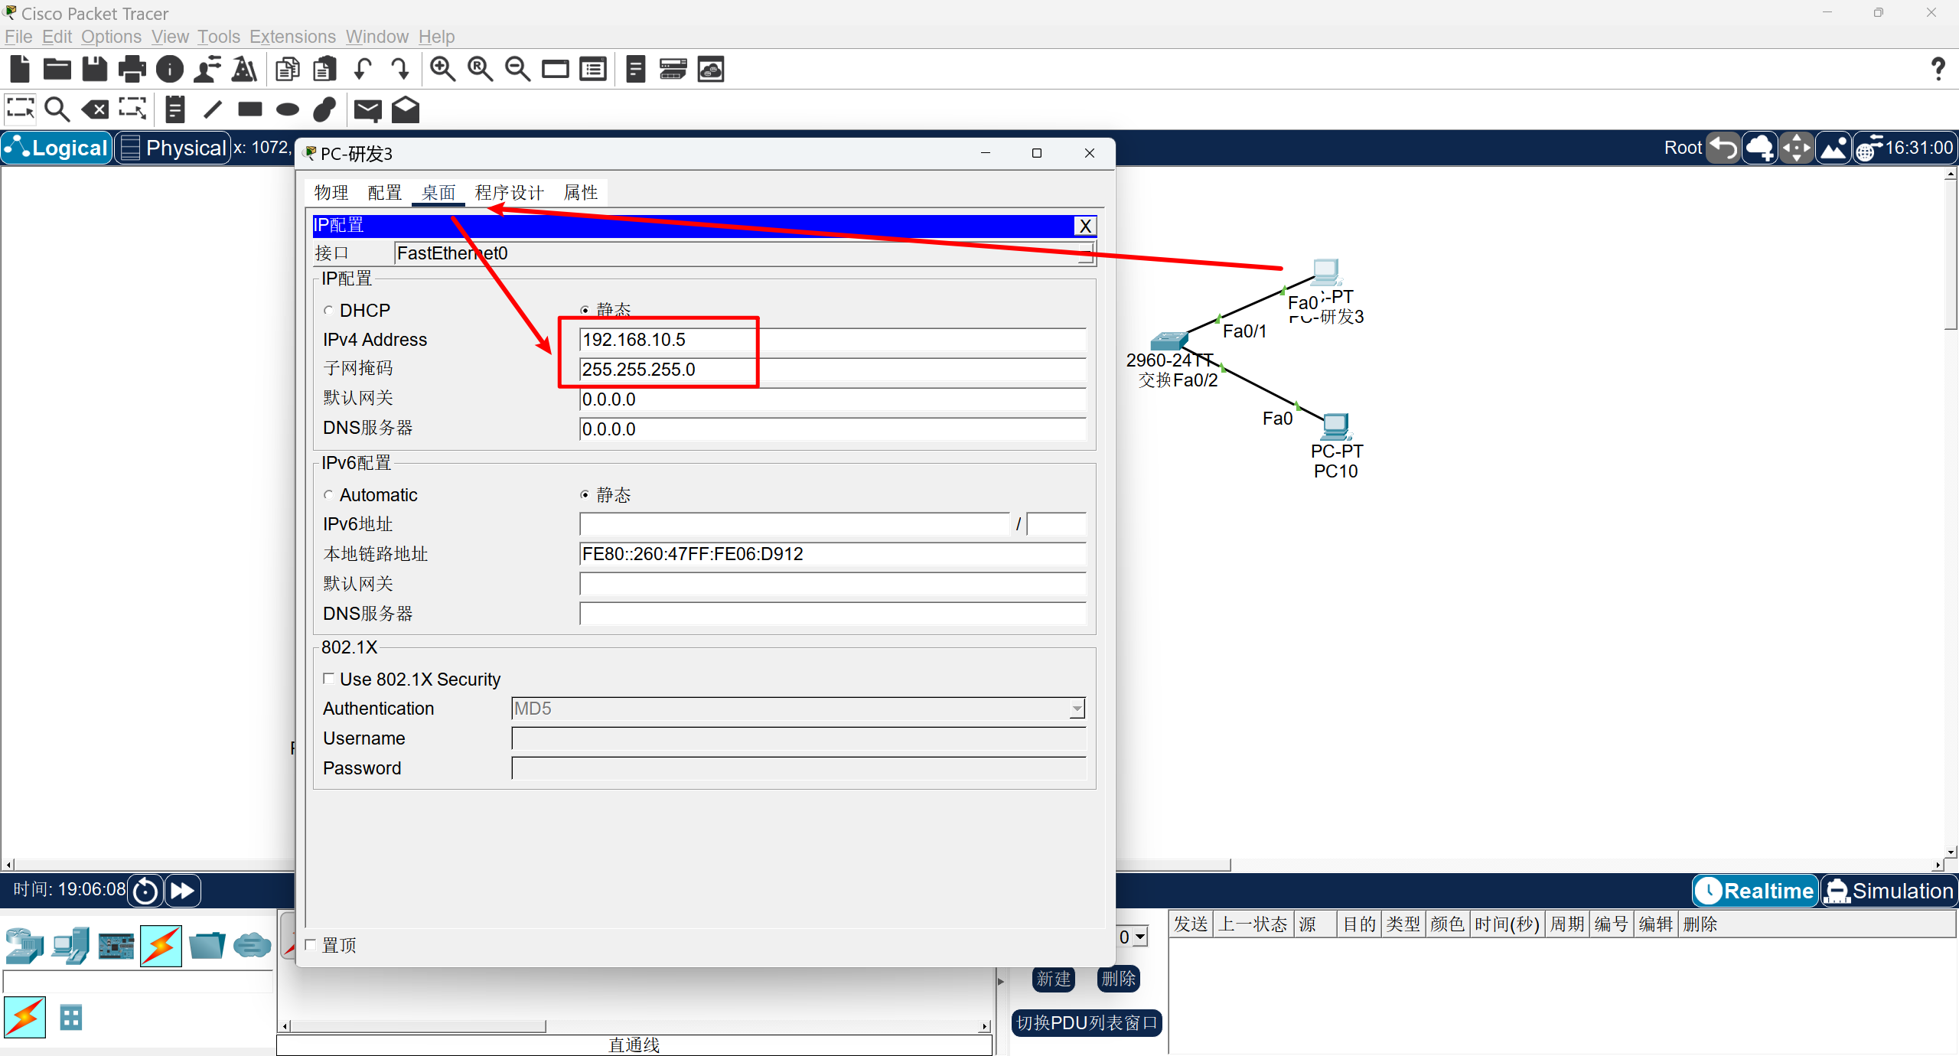Click the Print icon in toolbar

132,70
